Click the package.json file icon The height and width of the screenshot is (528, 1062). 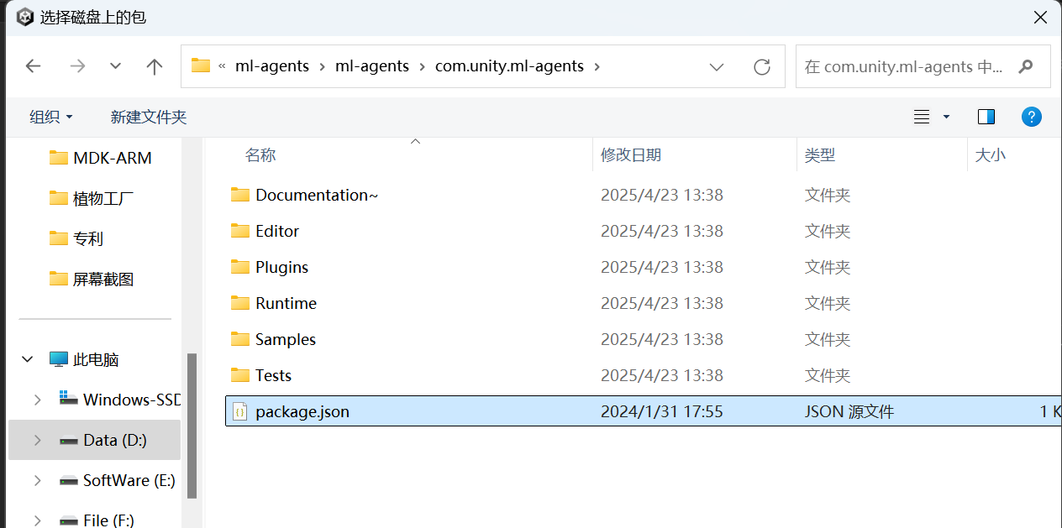(240, 411)
